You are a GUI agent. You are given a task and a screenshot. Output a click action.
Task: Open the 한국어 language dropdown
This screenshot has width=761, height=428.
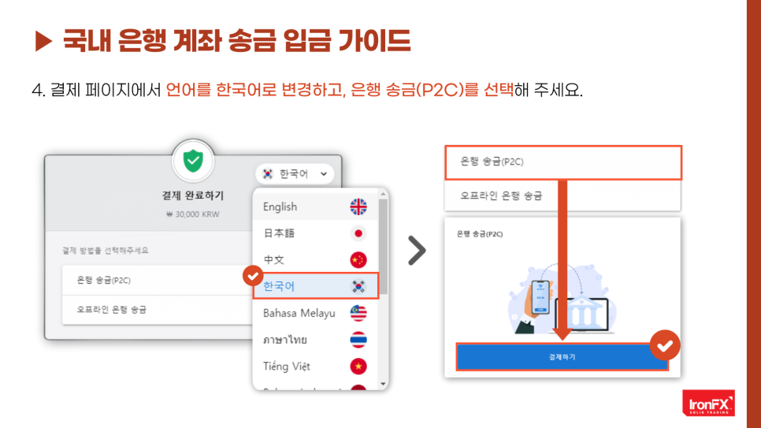(x=295, y=174)
